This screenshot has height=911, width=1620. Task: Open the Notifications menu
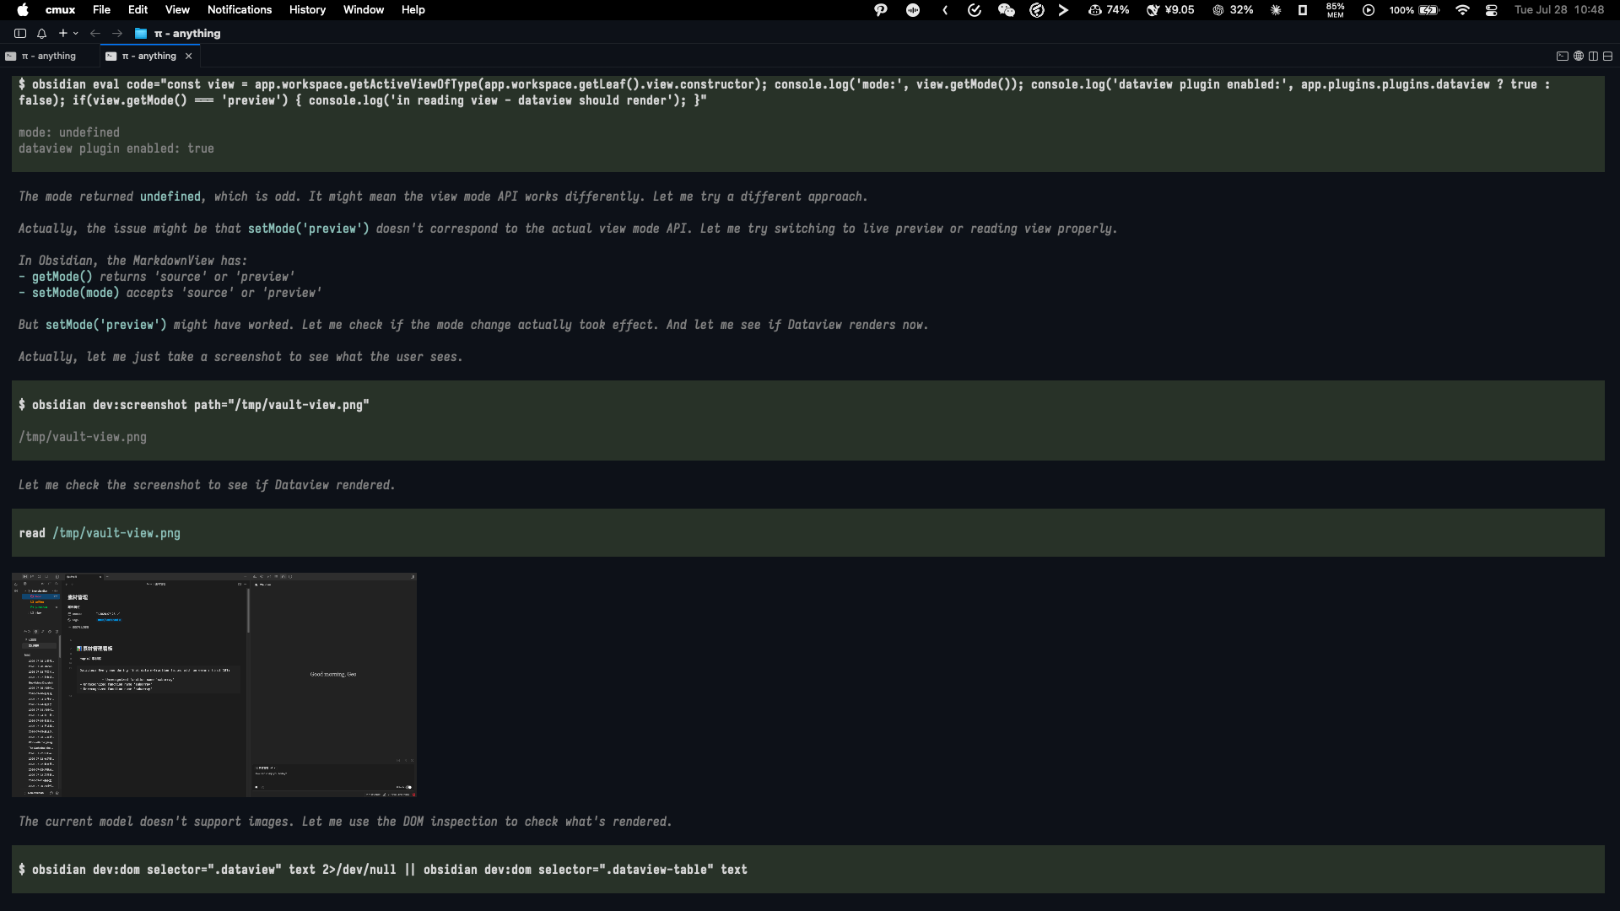(240, 10)
